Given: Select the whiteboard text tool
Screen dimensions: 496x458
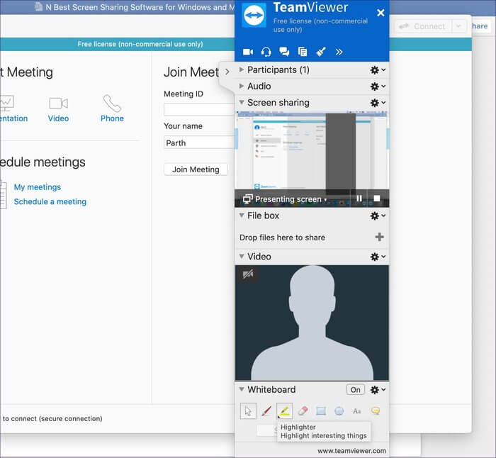Looking at the screenshot, I should point(357,411).
